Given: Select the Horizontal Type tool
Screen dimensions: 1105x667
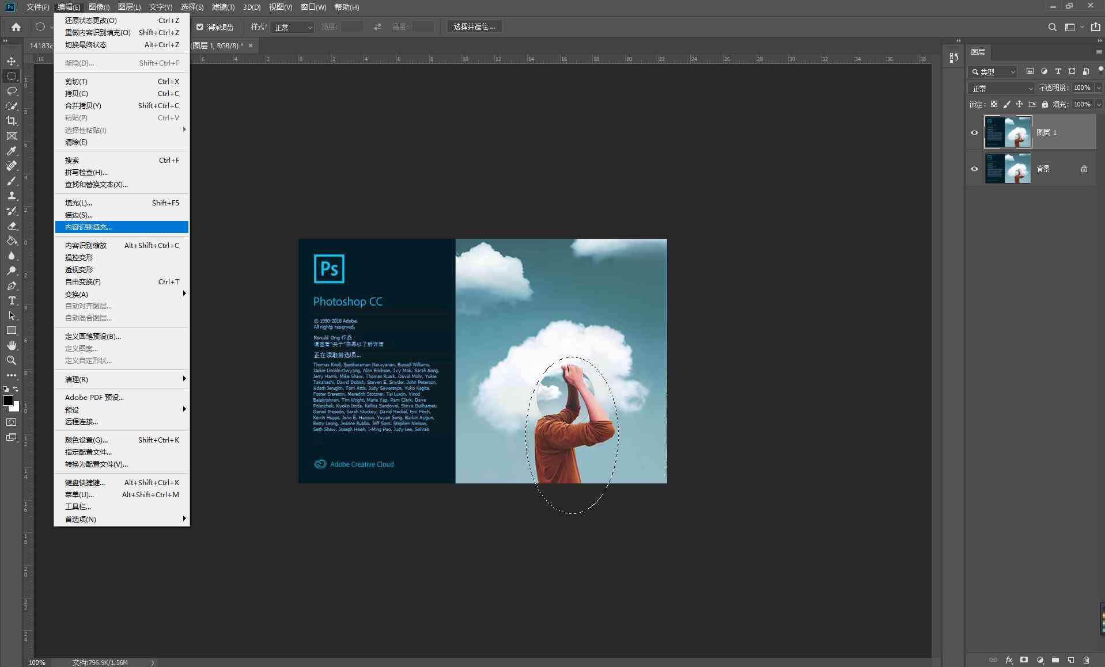Looking at the screenshot, I should (12, 300).
